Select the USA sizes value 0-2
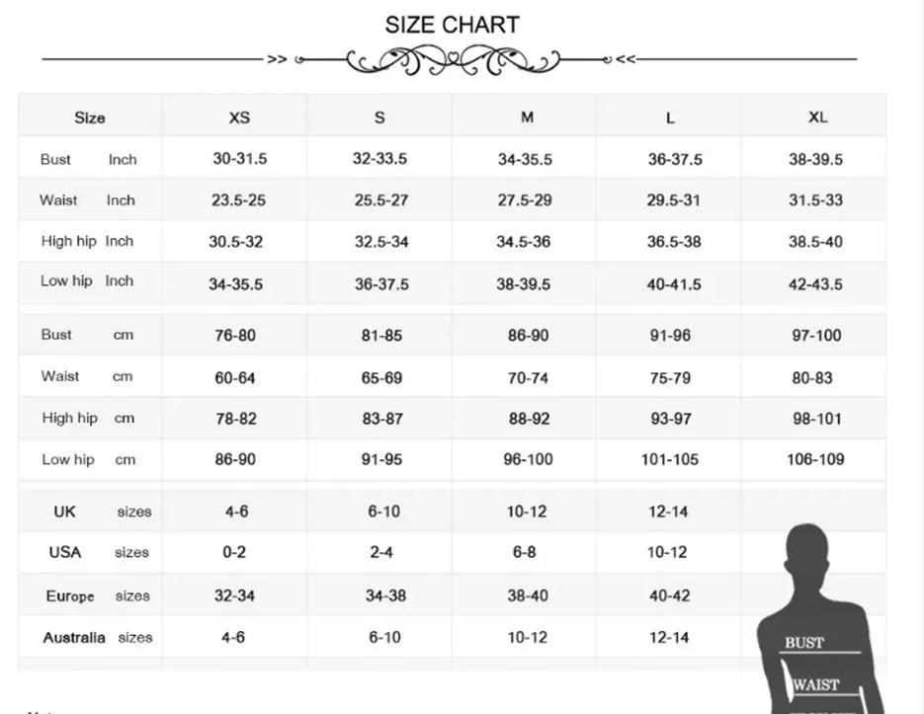This screenshot has width=924, height=714. coord(233,553)
